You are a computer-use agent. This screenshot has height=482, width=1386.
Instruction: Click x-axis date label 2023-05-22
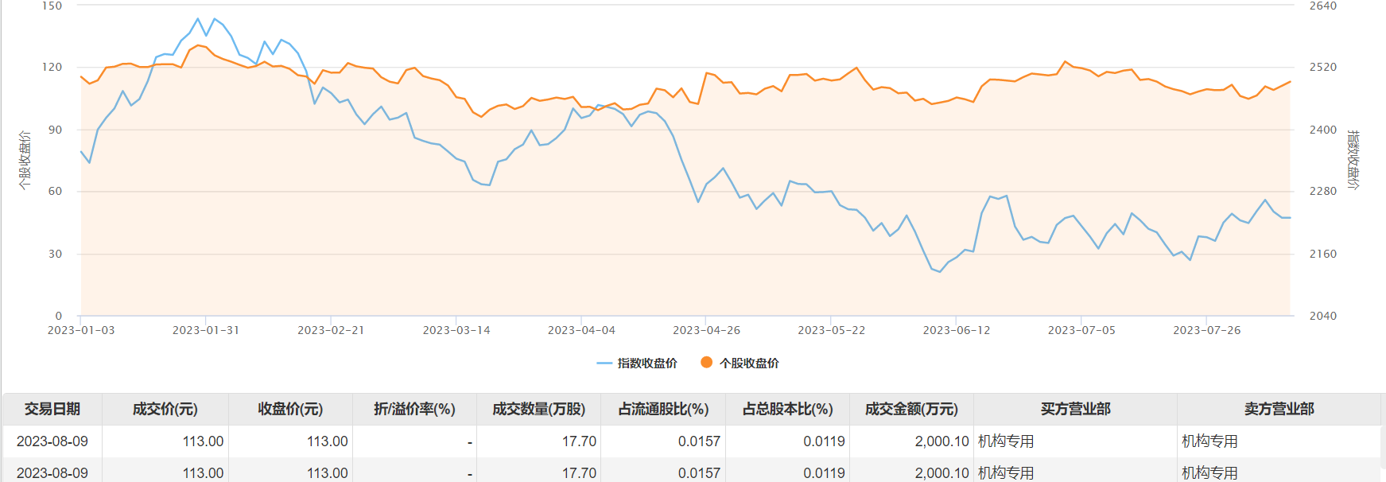tap(832, 330)
